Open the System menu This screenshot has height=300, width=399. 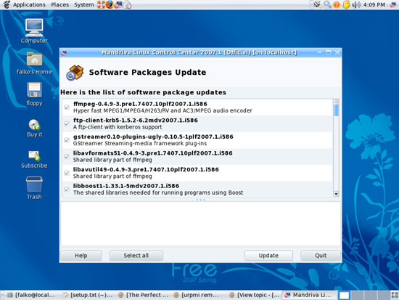83,4
